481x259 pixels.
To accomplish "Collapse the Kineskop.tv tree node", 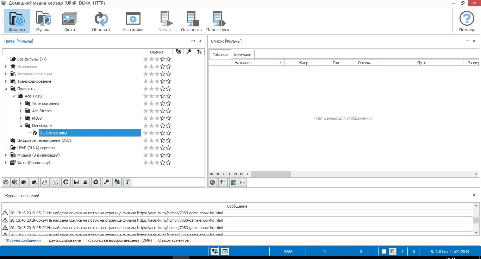I will point(21,126).
